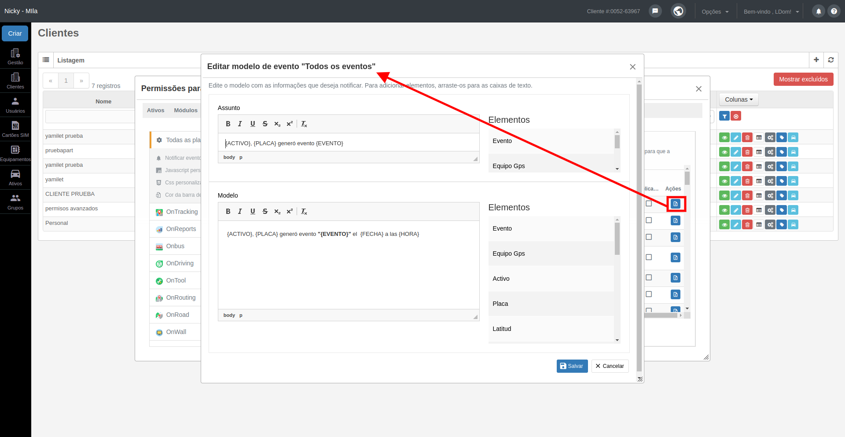
Task: Select OnReports in the module list
Action: pos(176,229)
